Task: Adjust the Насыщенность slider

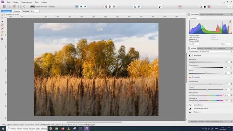Action: point(206,95)
